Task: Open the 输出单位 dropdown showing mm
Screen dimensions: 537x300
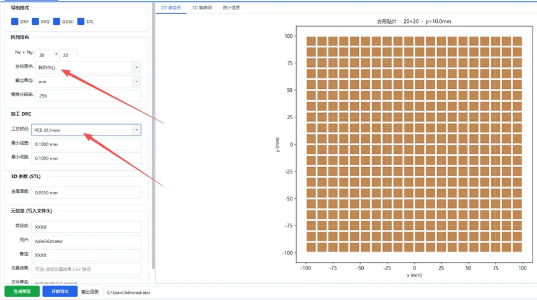Action: 88,81
